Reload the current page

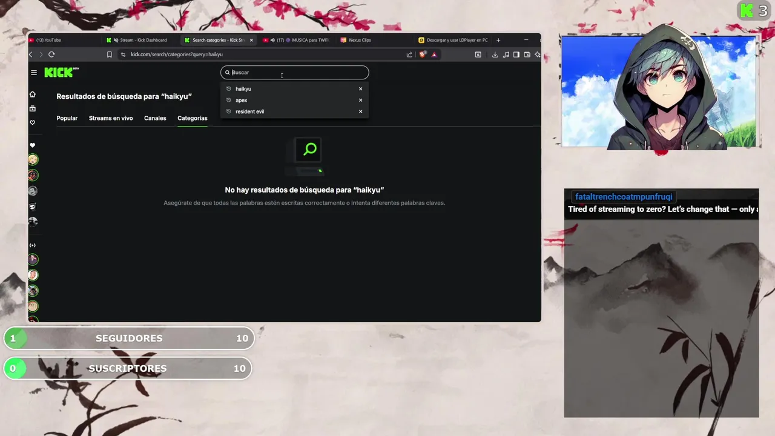51,54
